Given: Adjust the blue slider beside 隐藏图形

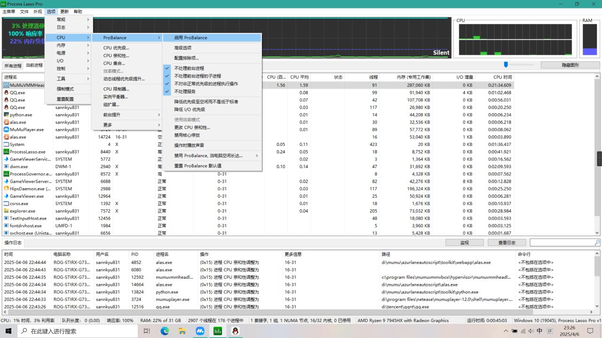Looking at the screenshot, I should tap(506, 65).
